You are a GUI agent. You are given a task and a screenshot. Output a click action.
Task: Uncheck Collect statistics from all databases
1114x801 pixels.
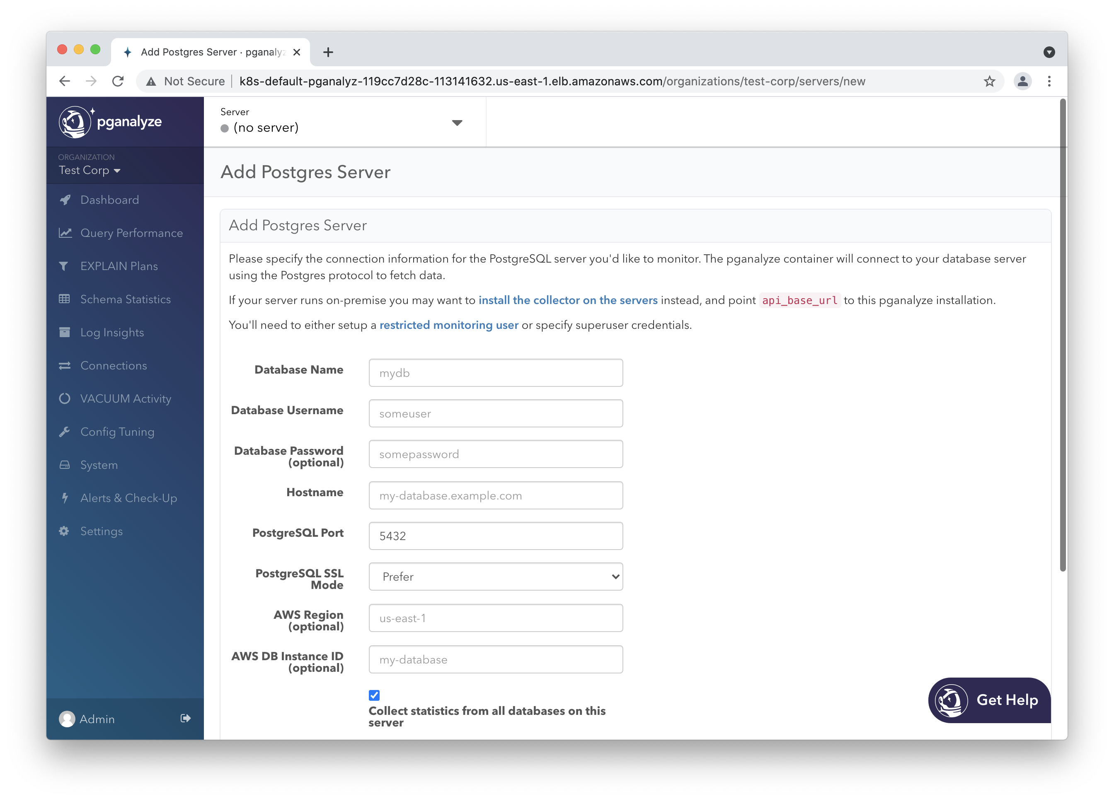click(374, 695)
